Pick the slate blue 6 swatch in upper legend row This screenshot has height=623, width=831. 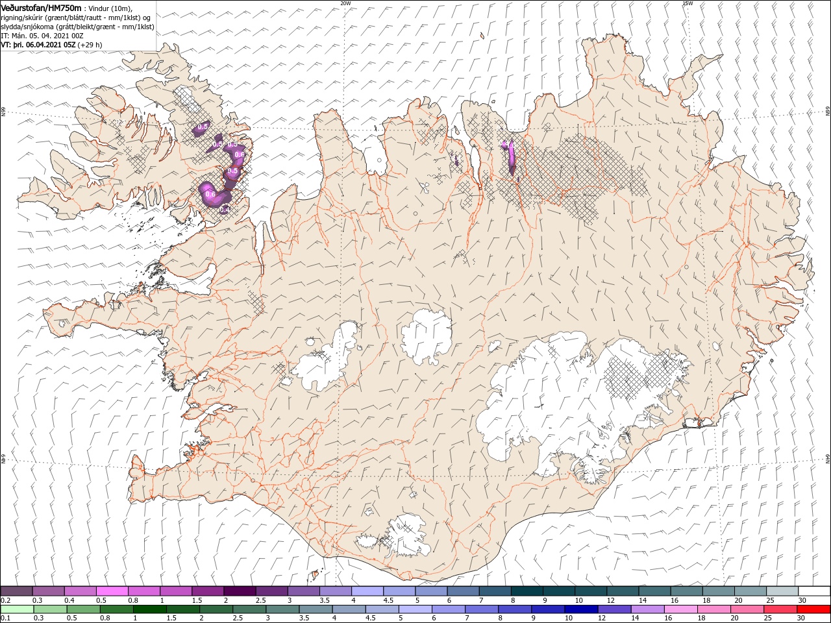[463, 591]
